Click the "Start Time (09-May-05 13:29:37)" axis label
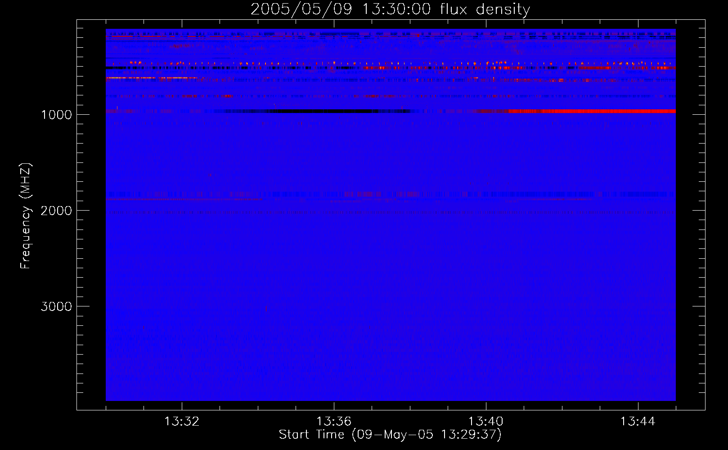Image resolution: width=728 pixels, height=450 pixels. click(390, 435)
